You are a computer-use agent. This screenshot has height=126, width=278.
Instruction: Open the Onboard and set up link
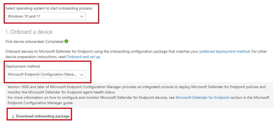(x=83, y=57)
